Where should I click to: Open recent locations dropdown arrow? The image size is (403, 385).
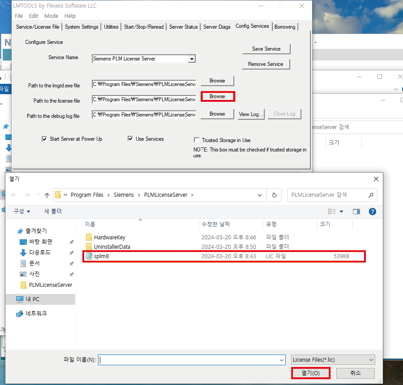[x=38, y=195]
